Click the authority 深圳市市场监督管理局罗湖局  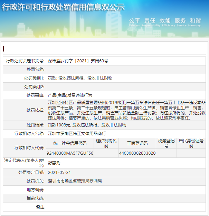75,181
